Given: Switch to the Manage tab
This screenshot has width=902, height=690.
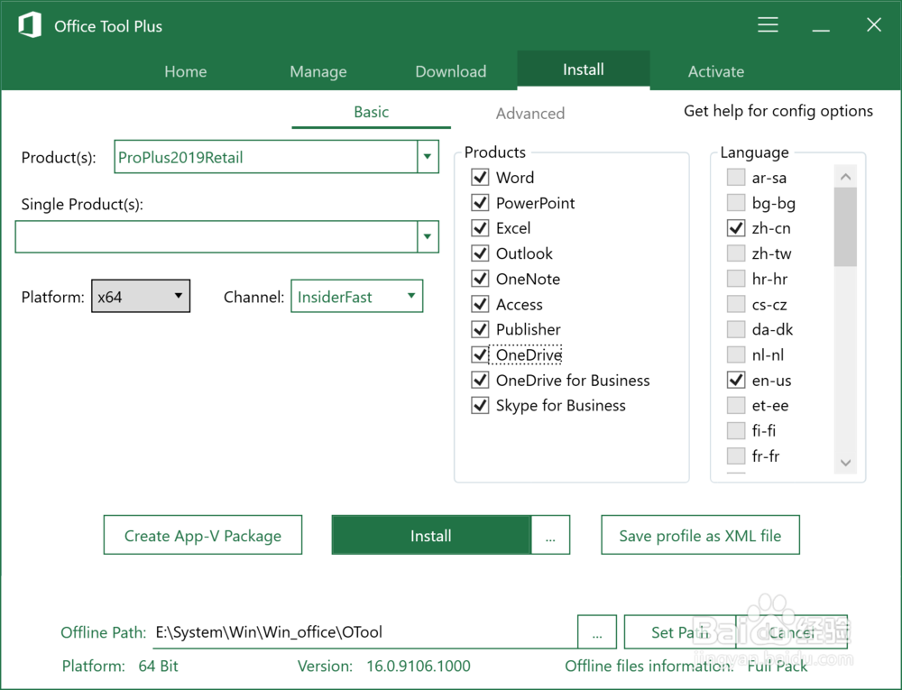Looking at the screenshot, I should 318,71.
